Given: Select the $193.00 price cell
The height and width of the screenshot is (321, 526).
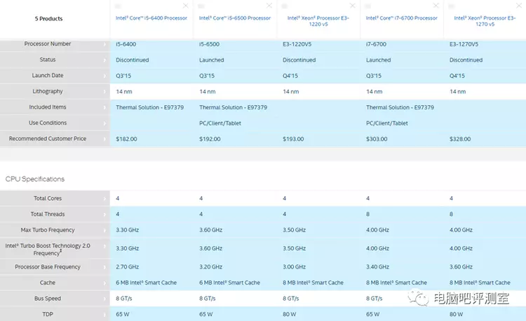Looking at the screenshot, I should point(293,139).
